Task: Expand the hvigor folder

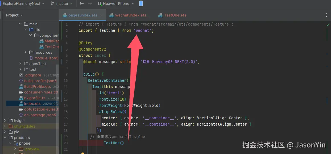Action: (5, 121)
